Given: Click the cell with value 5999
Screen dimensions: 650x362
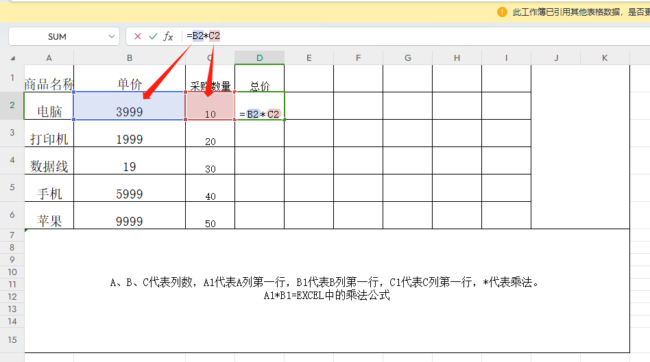Looking at the screenshot, I should pyautogui.click(x=130, y=188).
